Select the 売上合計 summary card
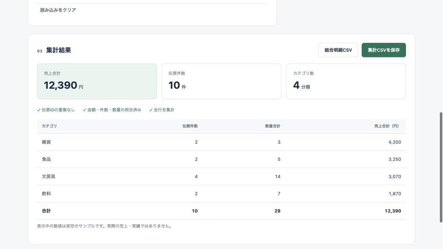The image size is (443, 249). pos(97,81)
